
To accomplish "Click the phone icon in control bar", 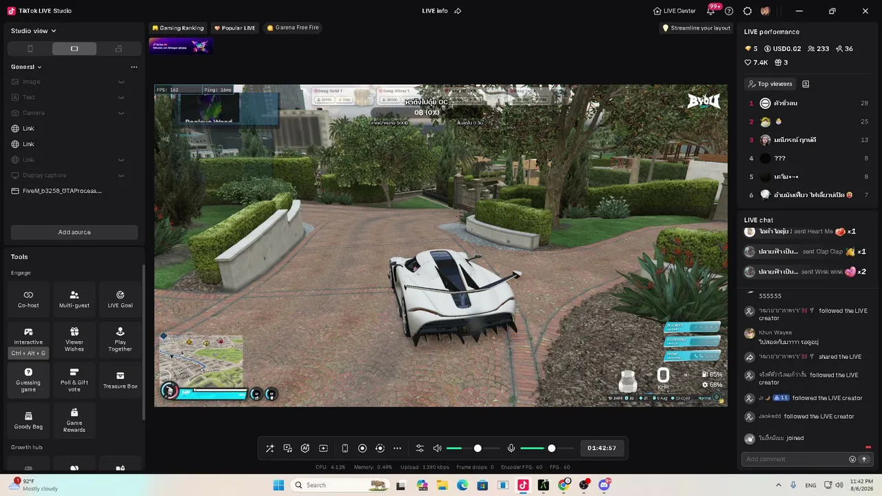I will 345,448.
